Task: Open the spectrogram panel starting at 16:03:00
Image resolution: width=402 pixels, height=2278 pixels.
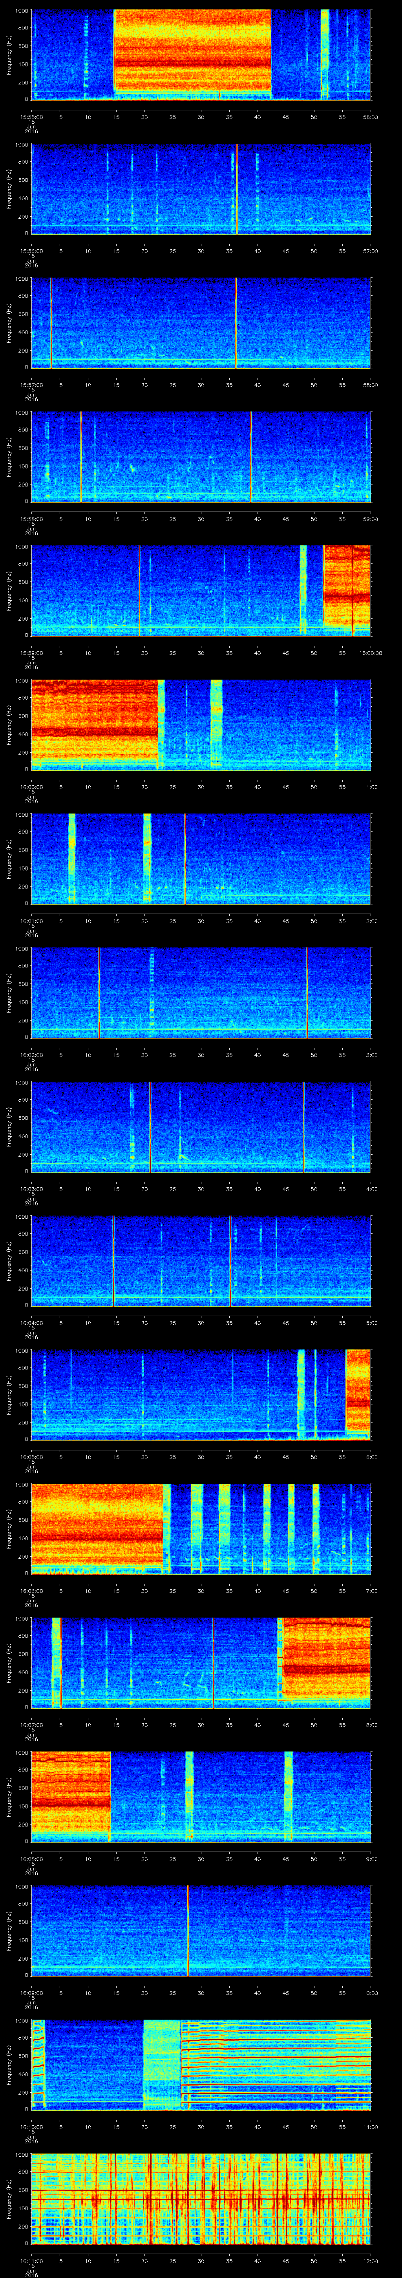Action: 201,1126
